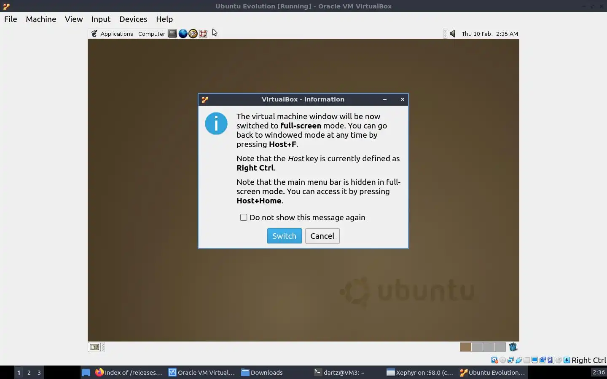Open the guest Computer menu
The height and width of the screenshot is (379, 607).
coord(152,34)
